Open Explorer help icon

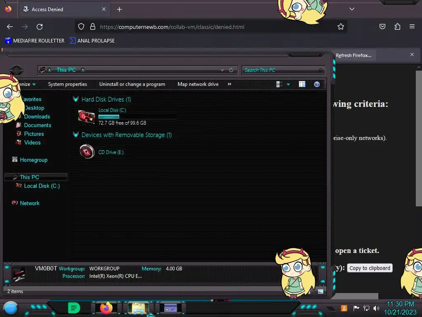coord(317,84)
